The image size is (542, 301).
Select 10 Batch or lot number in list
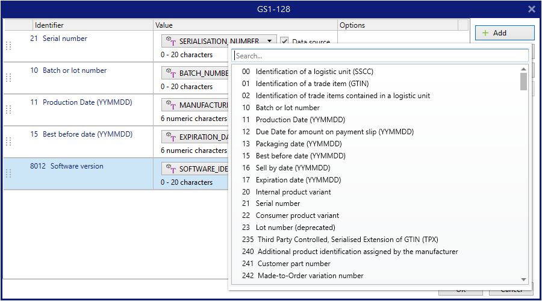[281, 108]
